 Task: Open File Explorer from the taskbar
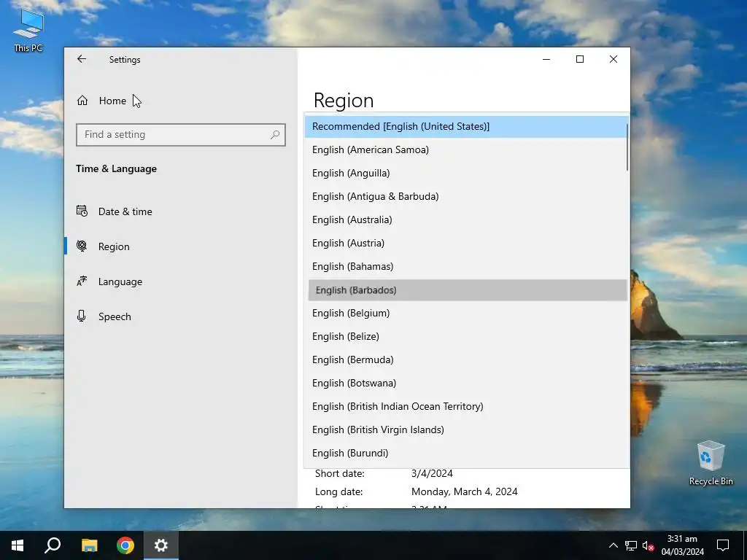pyautogui.click(x=89, y=545)
